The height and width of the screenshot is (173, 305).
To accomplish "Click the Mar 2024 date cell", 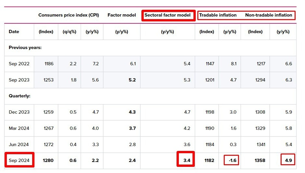I will pyautogui.click(x=19, y=128).
